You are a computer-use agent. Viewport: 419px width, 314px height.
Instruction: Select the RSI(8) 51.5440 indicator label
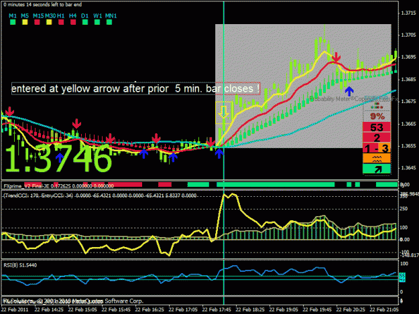(20, 265)
